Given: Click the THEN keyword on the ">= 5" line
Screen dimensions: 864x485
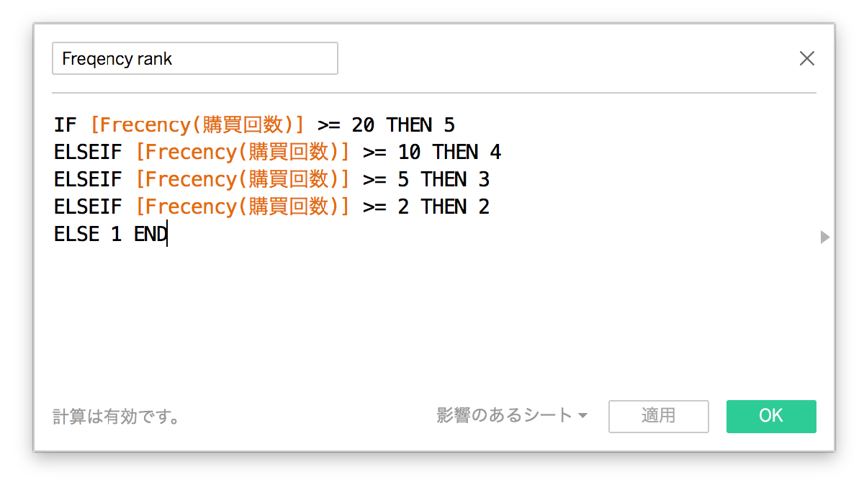Looking at the screenshot, I should (444, 180).
